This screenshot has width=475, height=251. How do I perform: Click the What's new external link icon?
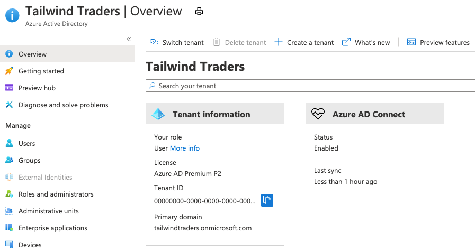tap(346, 42)
